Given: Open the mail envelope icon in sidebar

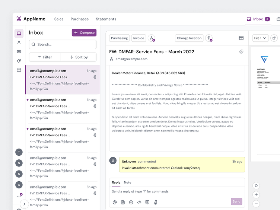Looking at the screenshot, I should pyautogui.click(x=19, y=52).
